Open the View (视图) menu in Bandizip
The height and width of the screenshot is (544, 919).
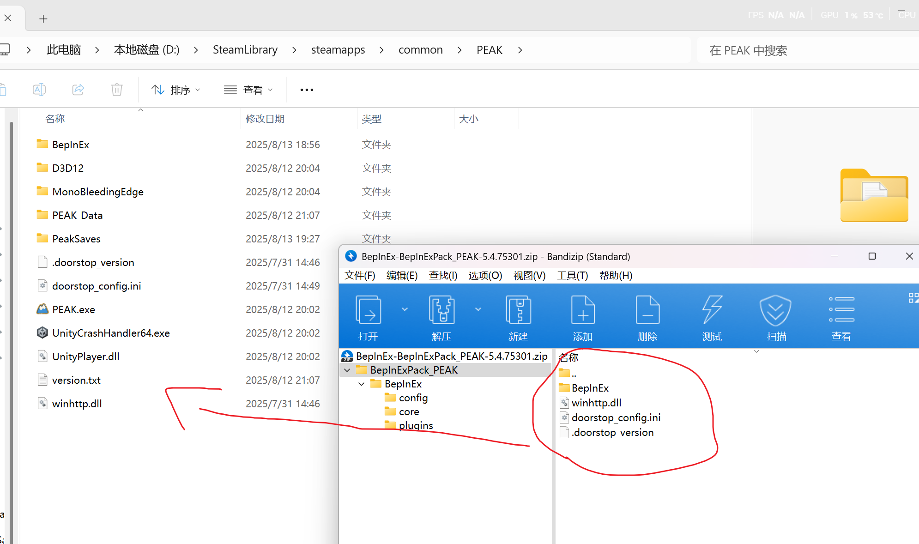[x=529, y=276]
